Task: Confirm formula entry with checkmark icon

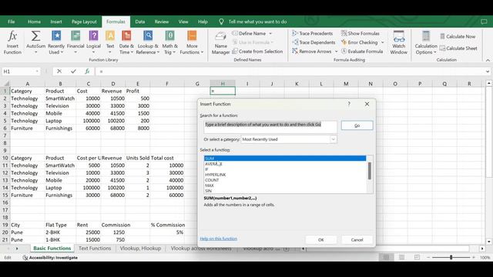Action: click(x=73, y=72)
